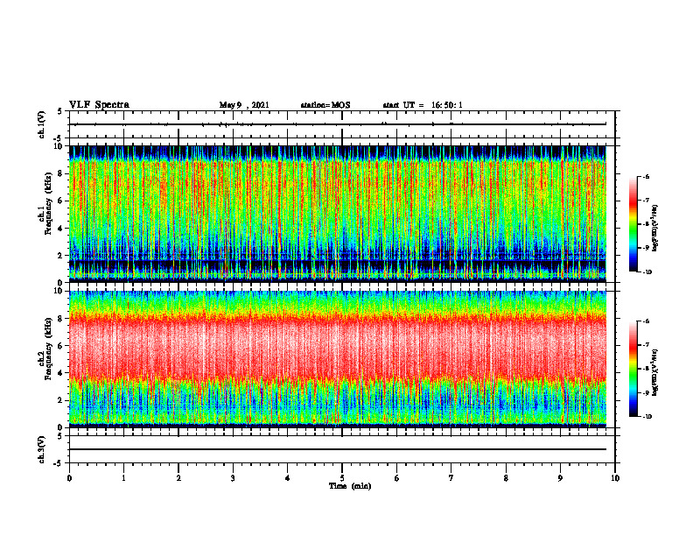Click the ch.2 spectrogram color scale bar
Viewport: 693px width, 536px height.
click(x=633, y=369)
